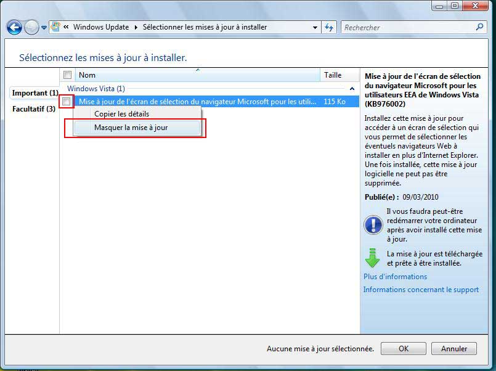Click the Windows Vista (1) group label
Image resolution: width=496 pixels, height=371 pixels.
click(x=96, y=89)
